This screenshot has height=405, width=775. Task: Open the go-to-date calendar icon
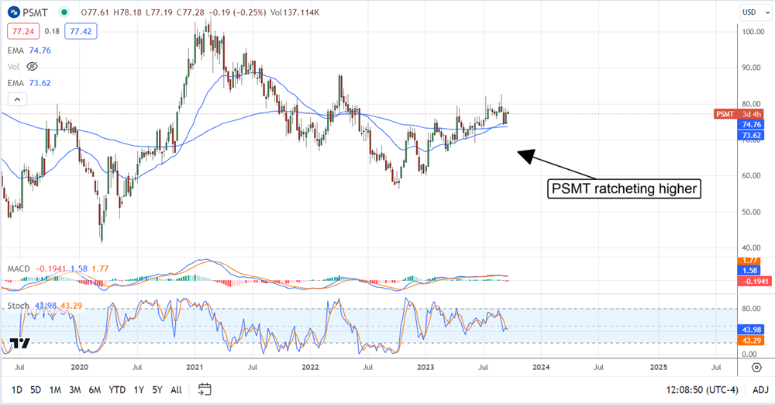(205, 389)
